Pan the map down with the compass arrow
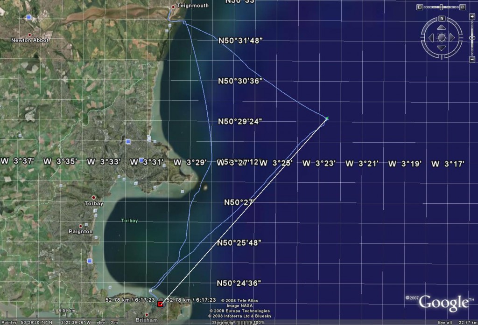This screenshot has width=478, height=325. (442, 48)
